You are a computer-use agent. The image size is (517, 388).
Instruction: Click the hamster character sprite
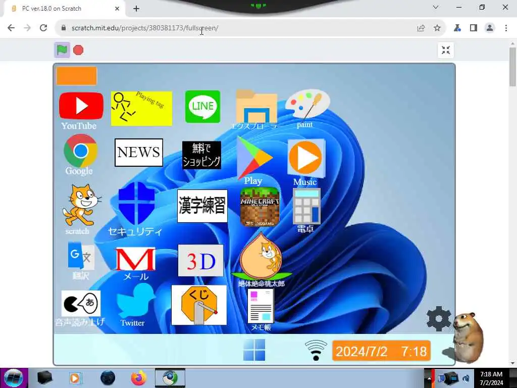coord(468,337)
